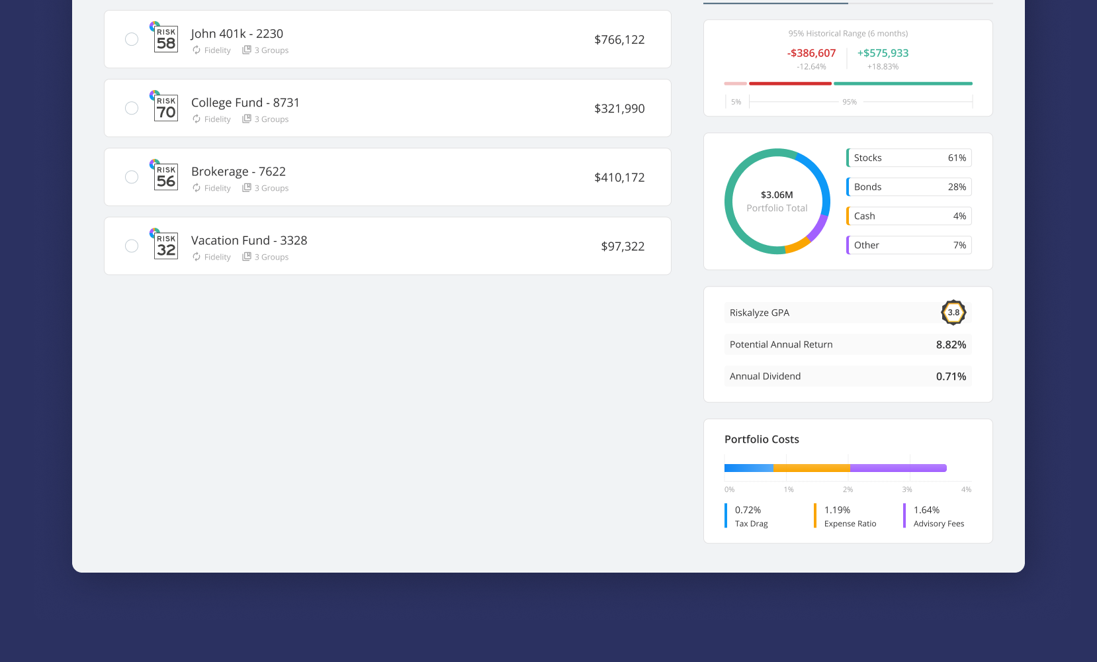Open the Fidelity link on College Fund

tap(217, 119)
